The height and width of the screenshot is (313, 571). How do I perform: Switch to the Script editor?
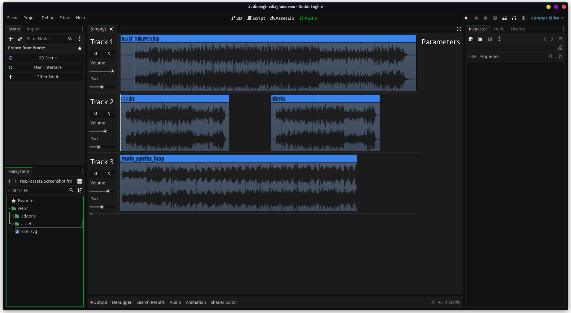click(256, 18)
